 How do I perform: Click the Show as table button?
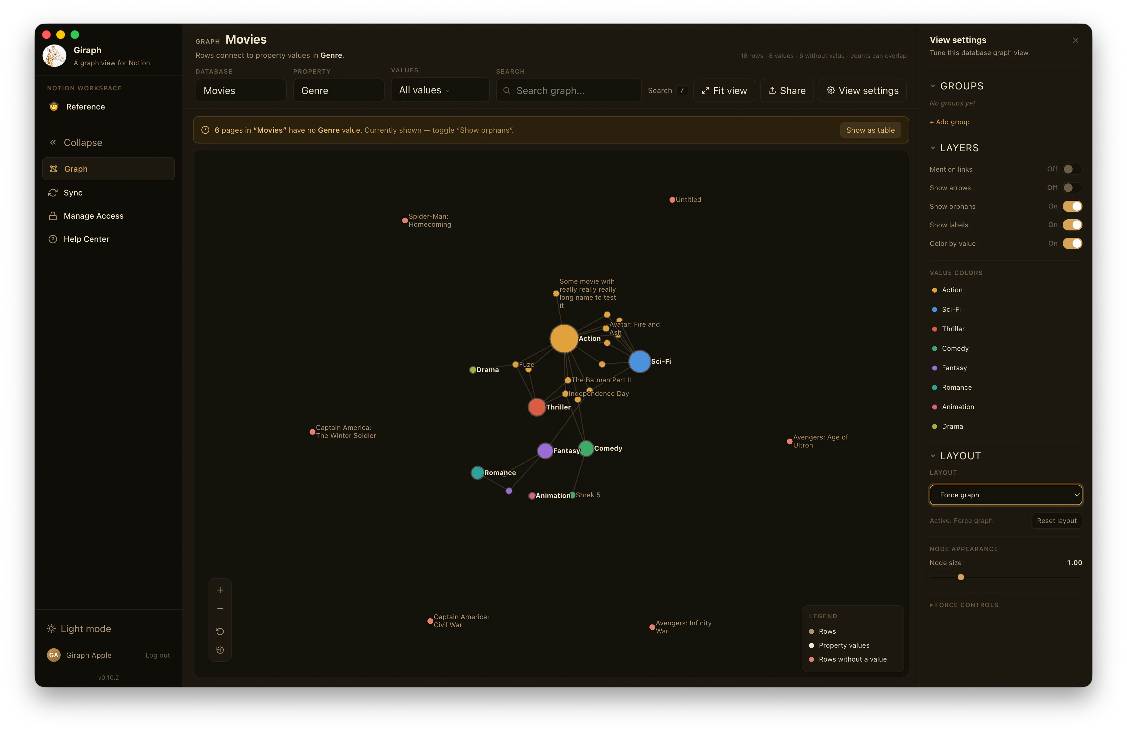click(870, 130)
